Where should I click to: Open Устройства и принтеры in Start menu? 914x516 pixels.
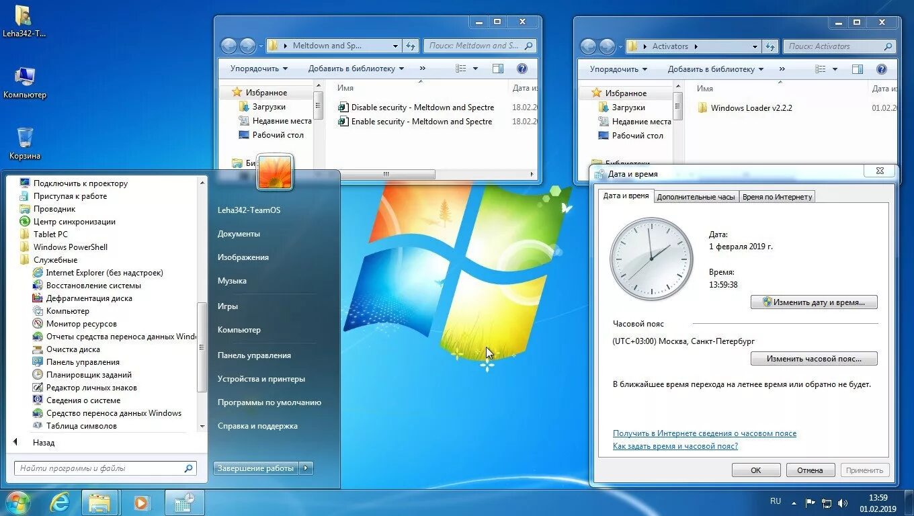tap(261, 379)
